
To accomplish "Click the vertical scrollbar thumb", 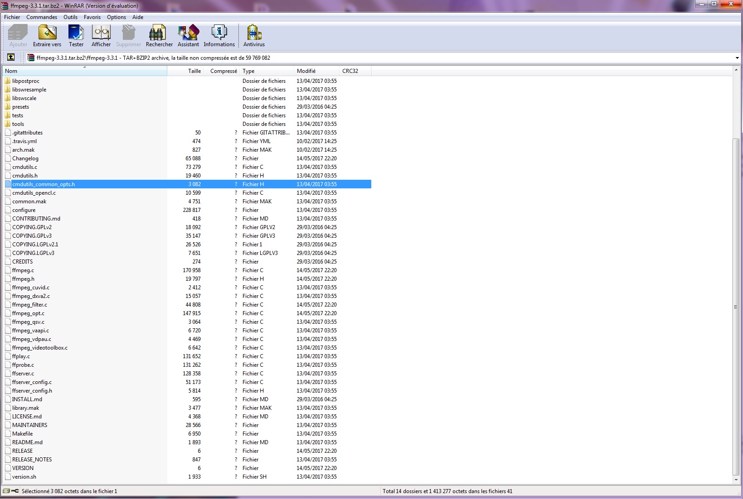I will [736, 307].
